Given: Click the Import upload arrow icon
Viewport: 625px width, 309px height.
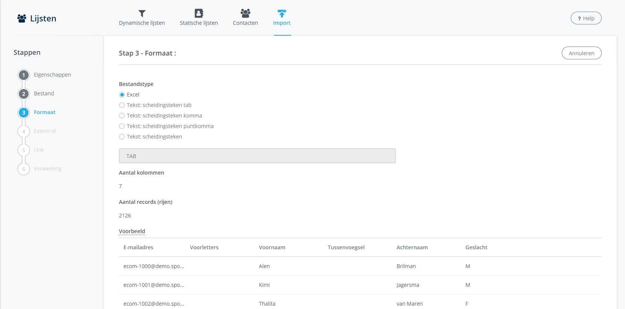Looking at the screenshot, I should [x=282, y=14].
